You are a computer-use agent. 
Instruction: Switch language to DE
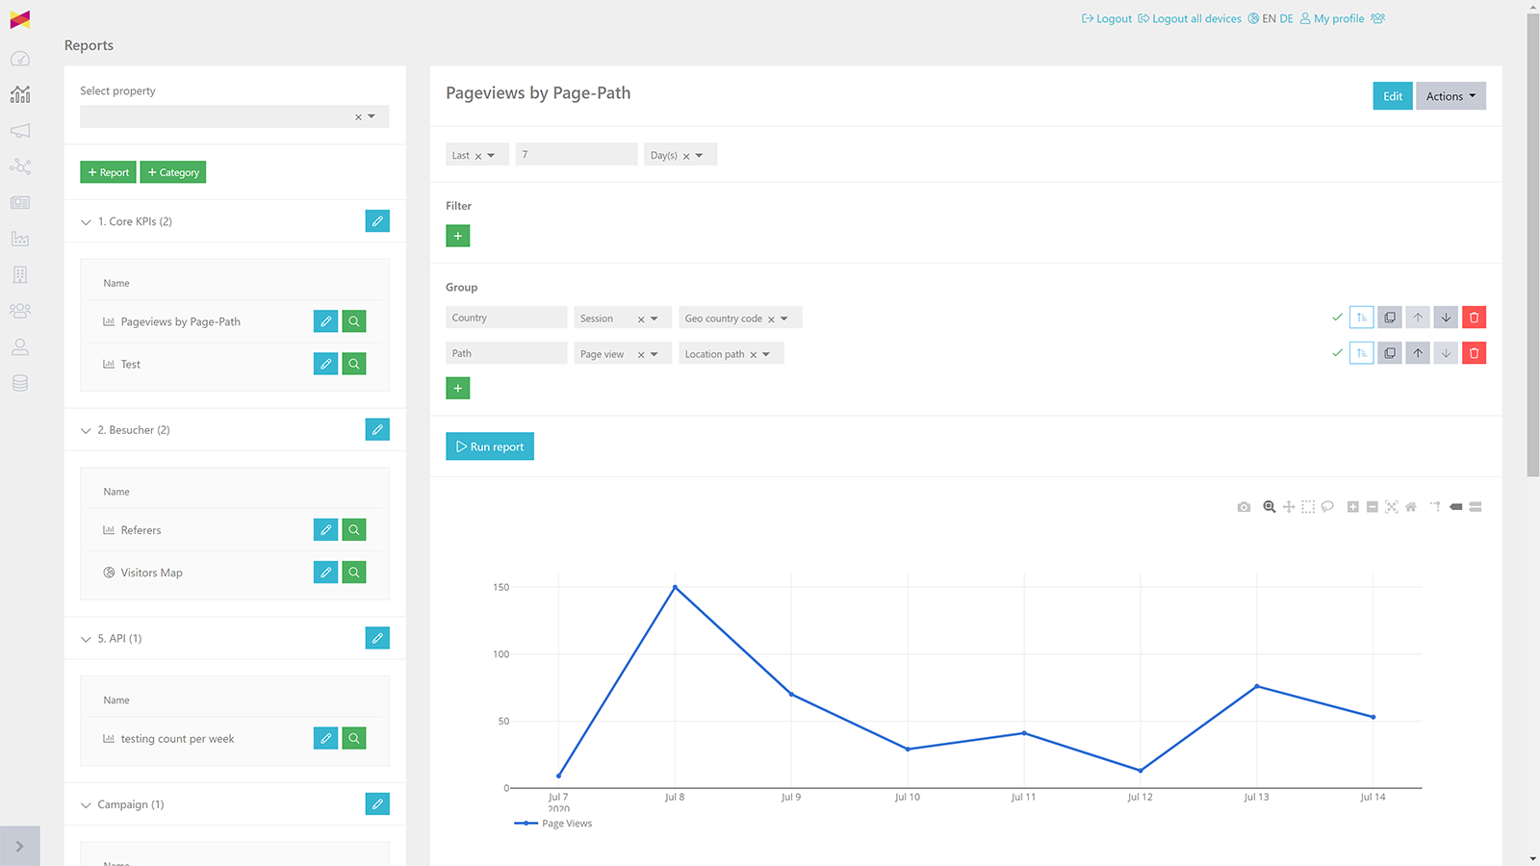click(x=1286, y=18)
